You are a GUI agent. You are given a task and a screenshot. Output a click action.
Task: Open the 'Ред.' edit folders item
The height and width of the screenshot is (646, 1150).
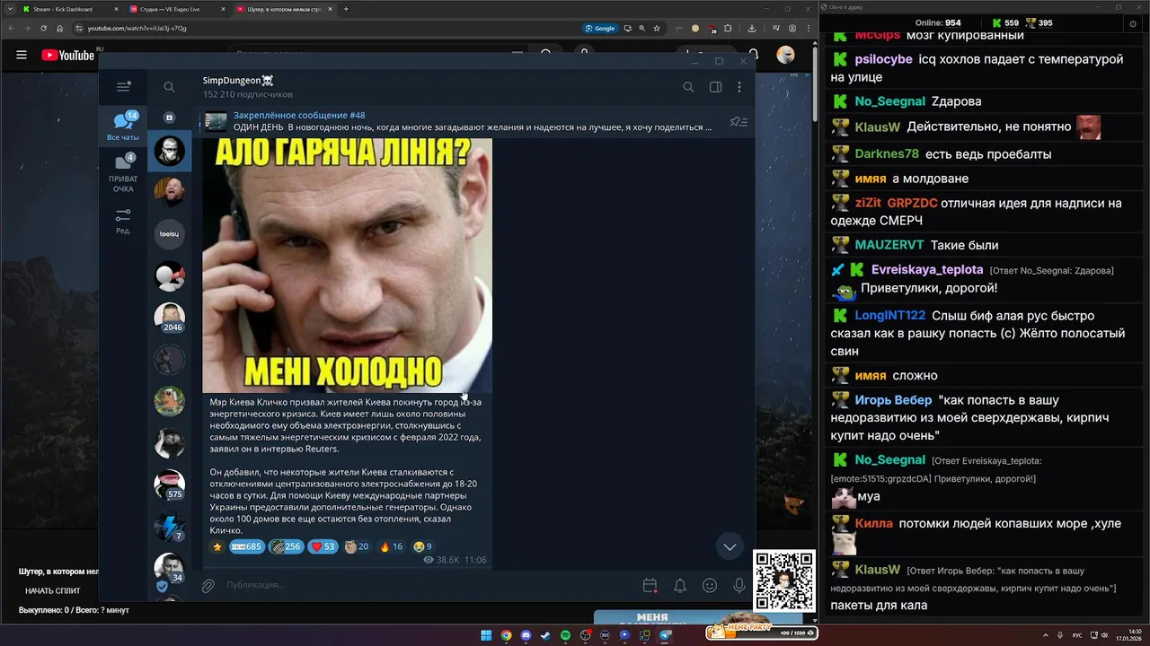point(123,222)
